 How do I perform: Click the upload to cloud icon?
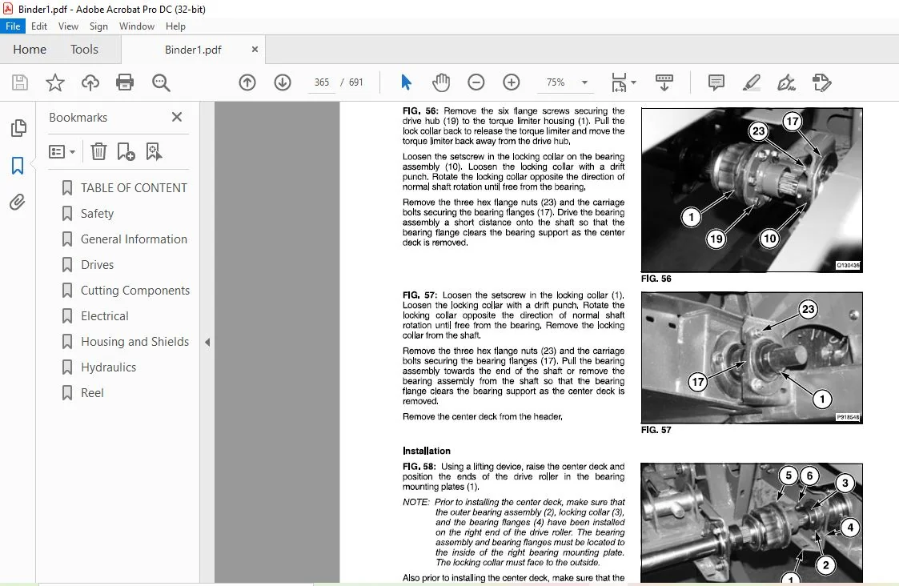pos(90,82)
